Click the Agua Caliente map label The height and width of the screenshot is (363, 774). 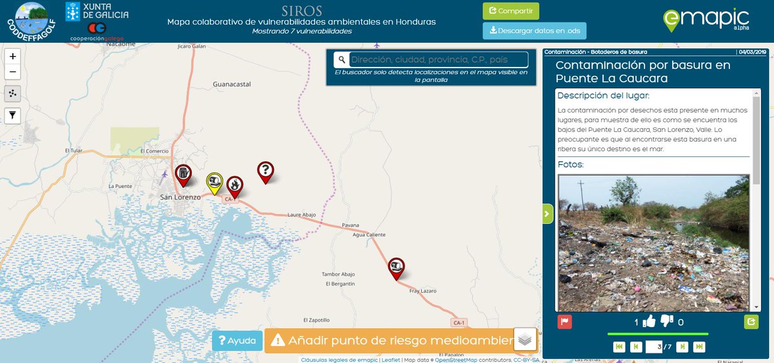[x=369, y=235]
